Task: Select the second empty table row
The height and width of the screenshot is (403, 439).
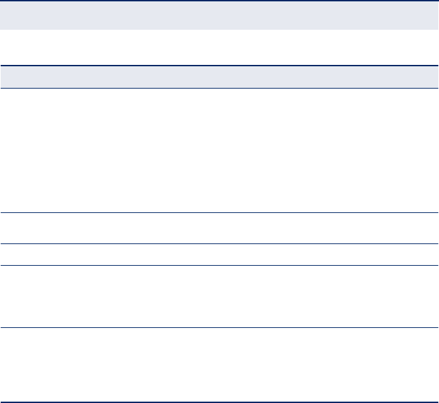Action: (x=219, y=229)
